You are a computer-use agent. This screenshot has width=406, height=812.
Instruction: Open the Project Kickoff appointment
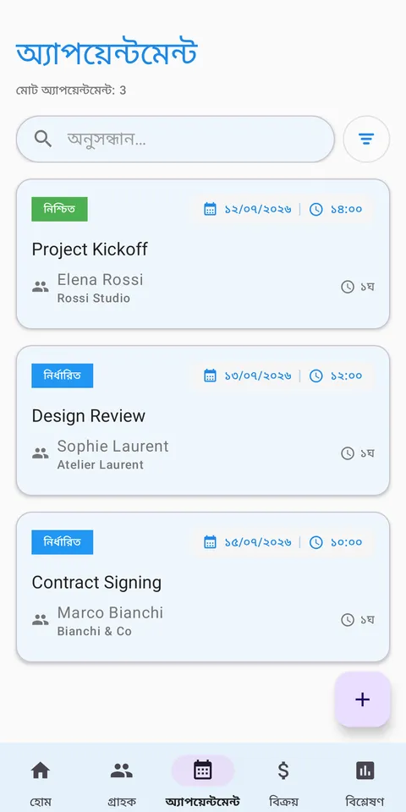tap(203, 254)
